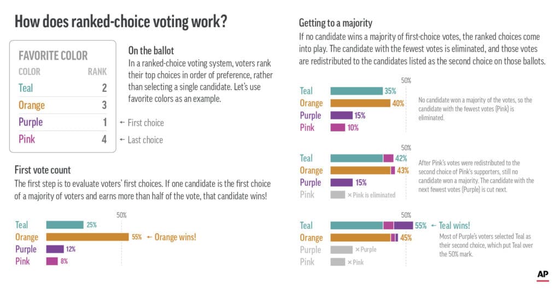Click the arrow beside First choice

122,123
